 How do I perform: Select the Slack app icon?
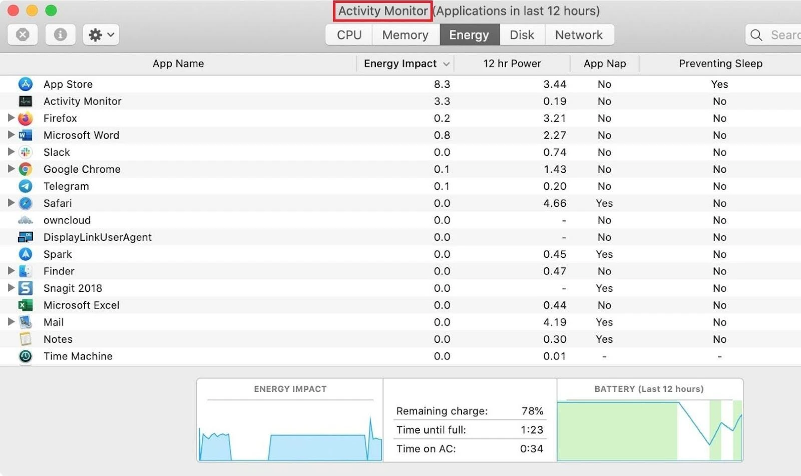point(25,152)
